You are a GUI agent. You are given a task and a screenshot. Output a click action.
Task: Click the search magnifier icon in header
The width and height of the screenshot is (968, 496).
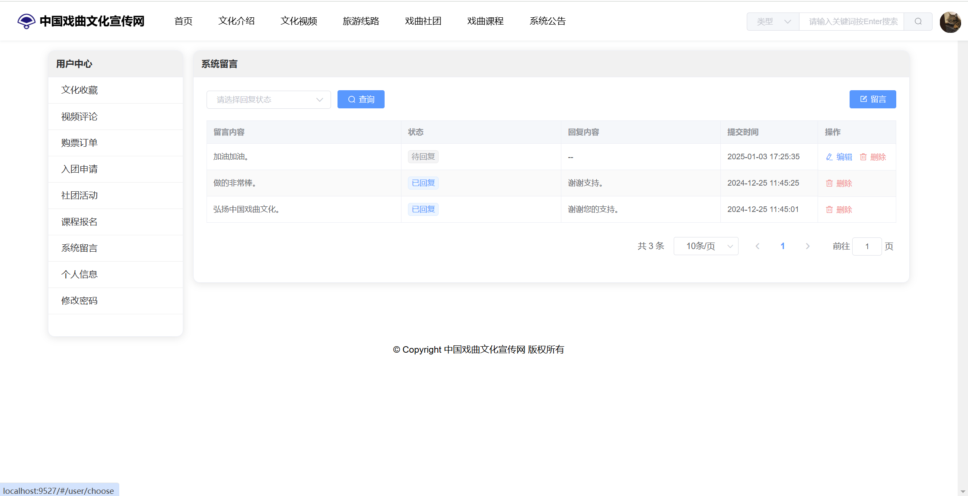918,22
